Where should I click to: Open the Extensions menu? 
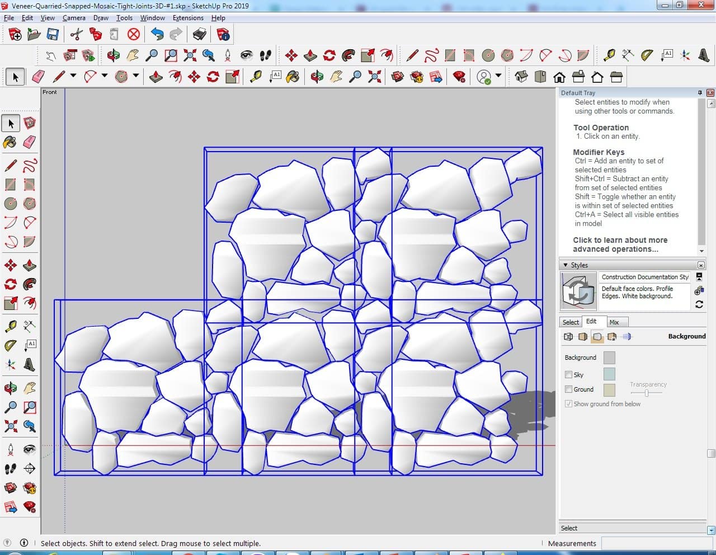click(x=188, y=18)
